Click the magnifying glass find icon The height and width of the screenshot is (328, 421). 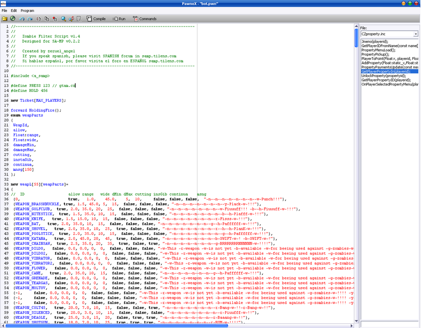click(64, 19)
